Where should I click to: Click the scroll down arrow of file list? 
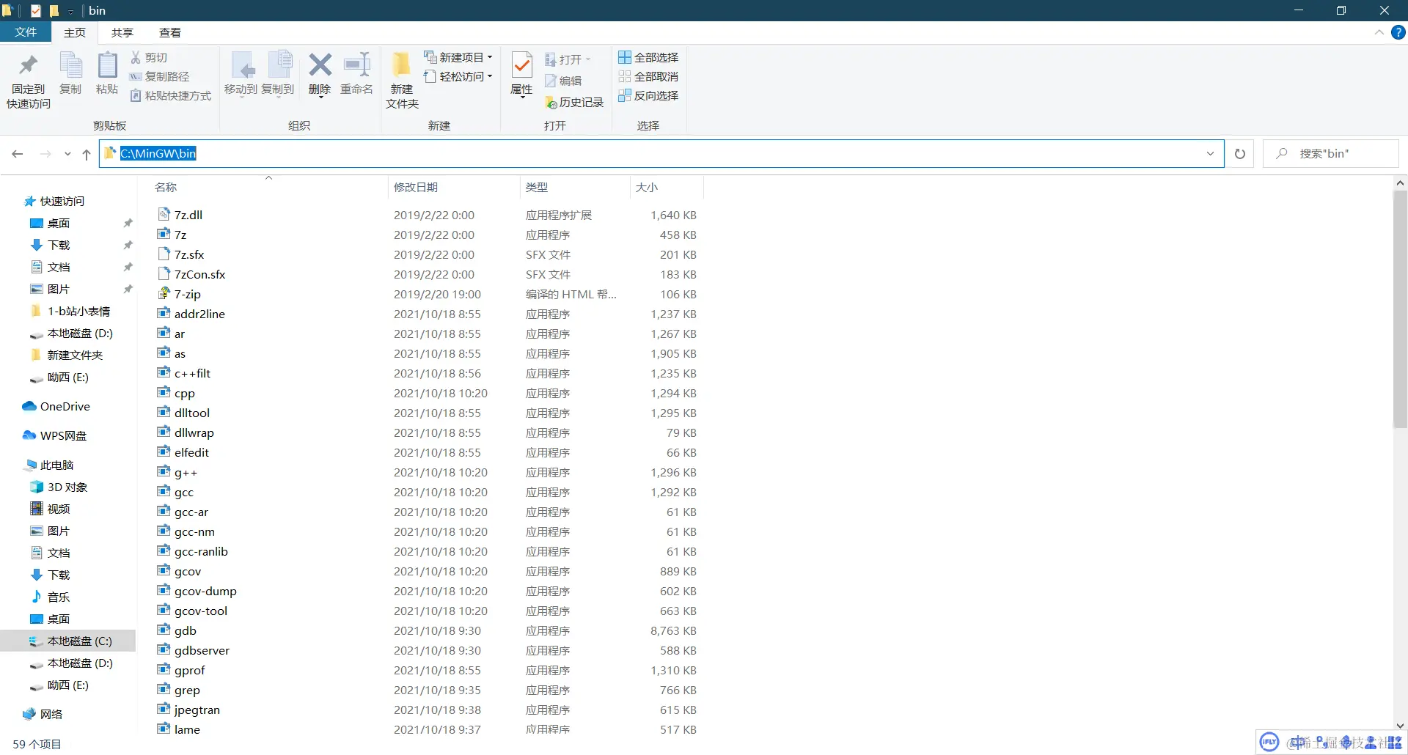click(x=1400, y=726)
